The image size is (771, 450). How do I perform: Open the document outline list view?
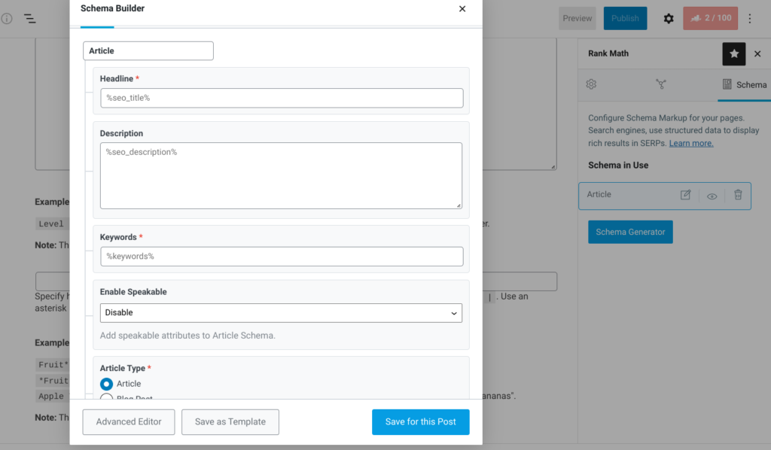point(30,19)
